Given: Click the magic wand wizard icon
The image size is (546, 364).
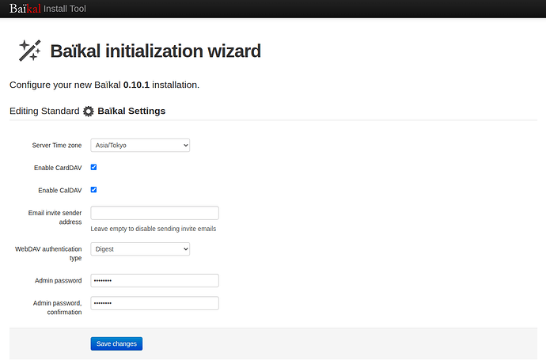Looking at the screenshot, I should pyautogui.click(x=30, y=51).
